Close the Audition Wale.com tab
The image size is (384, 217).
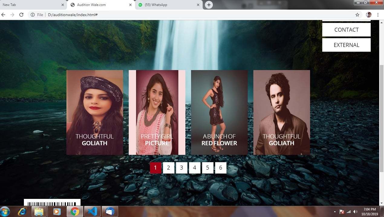coord(130,5)
